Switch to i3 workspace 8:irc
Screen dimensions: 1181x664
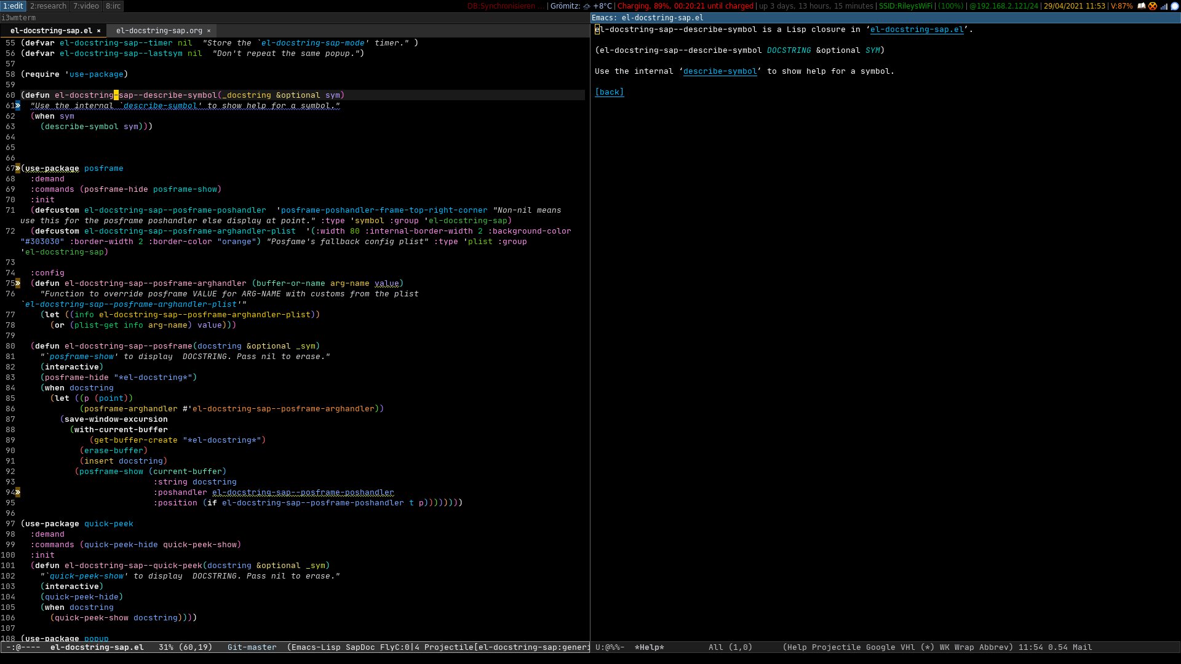coord(113,6)
